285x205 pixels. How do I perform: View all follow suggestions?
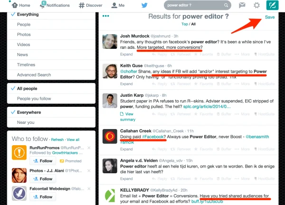click(x=73, y=140)
